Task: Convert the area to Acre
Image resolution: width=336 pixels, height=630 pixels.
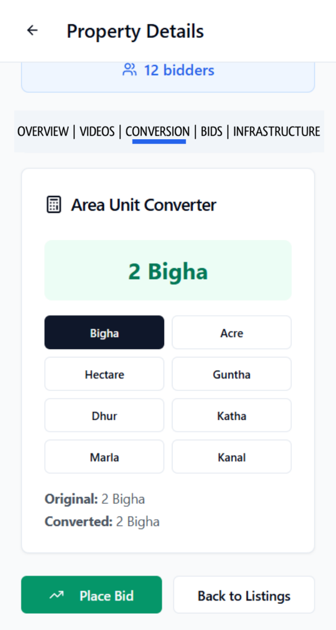Action: point(232,333)
